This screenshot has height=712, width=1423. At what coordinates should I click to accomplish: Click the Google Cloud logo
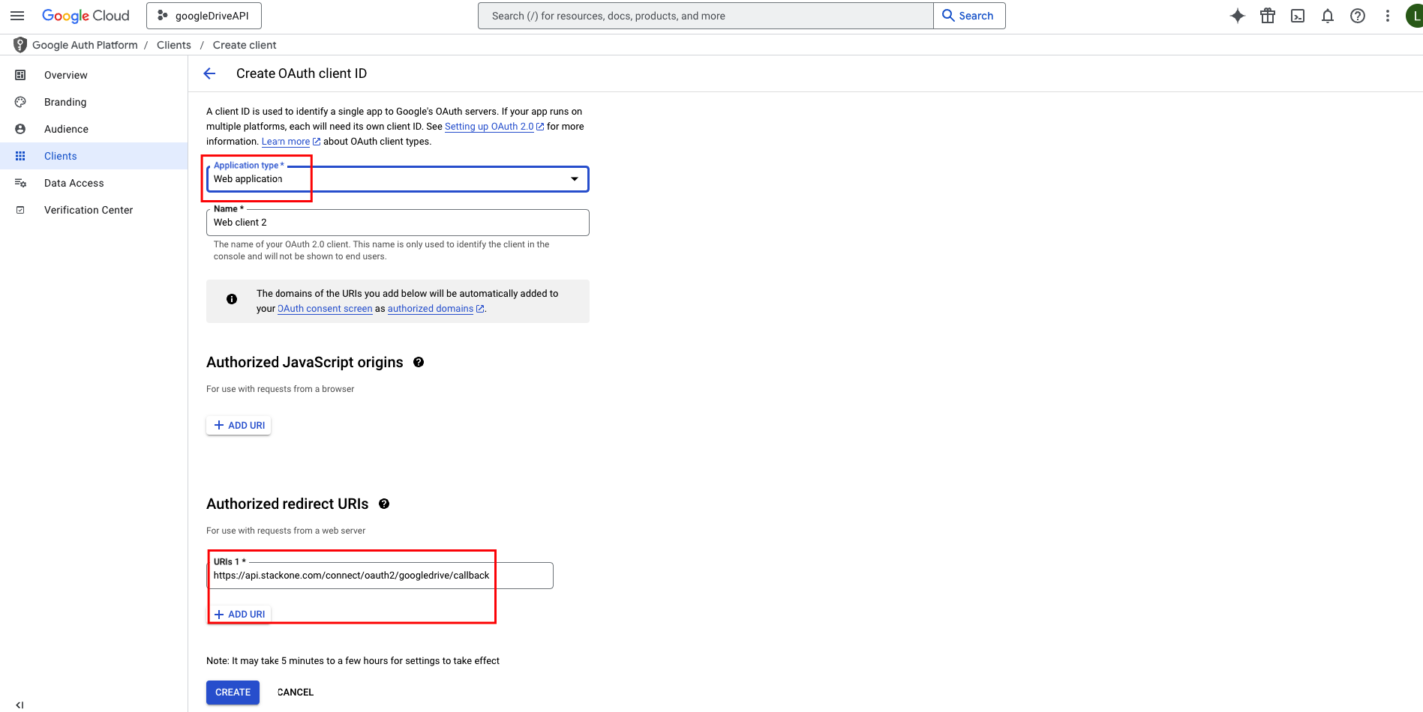coord(86,16)
